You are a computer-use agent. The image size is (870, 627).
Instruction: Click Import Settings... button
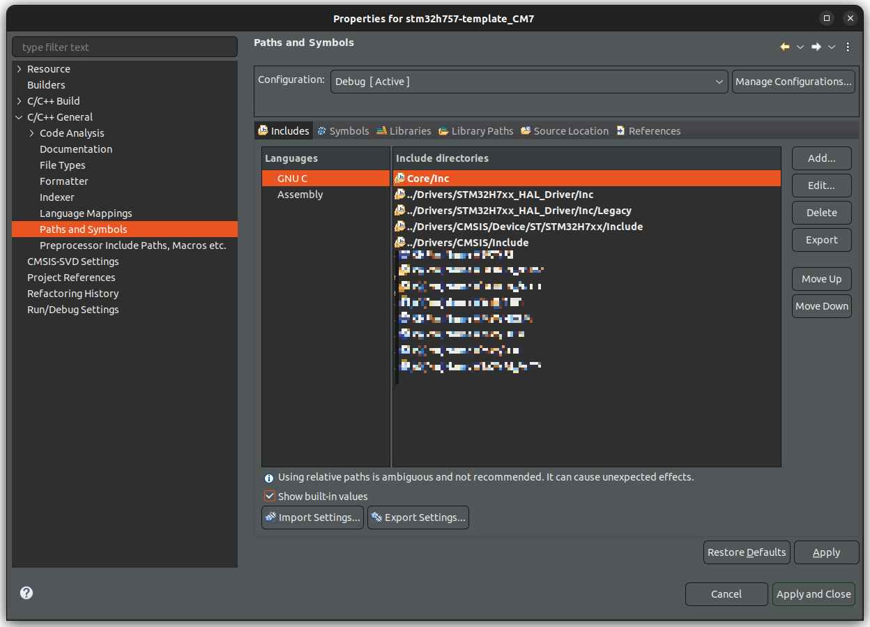pos(313,518)
